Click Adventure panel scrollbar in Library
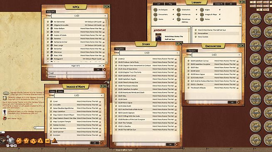272x152 pixels. [x=189, y=35]
